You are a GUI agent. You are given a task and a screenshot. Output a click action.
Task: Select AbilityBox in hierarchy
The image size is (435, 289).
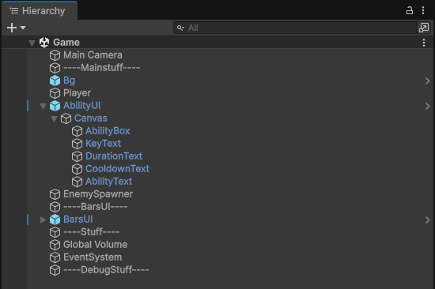point(108,131)
